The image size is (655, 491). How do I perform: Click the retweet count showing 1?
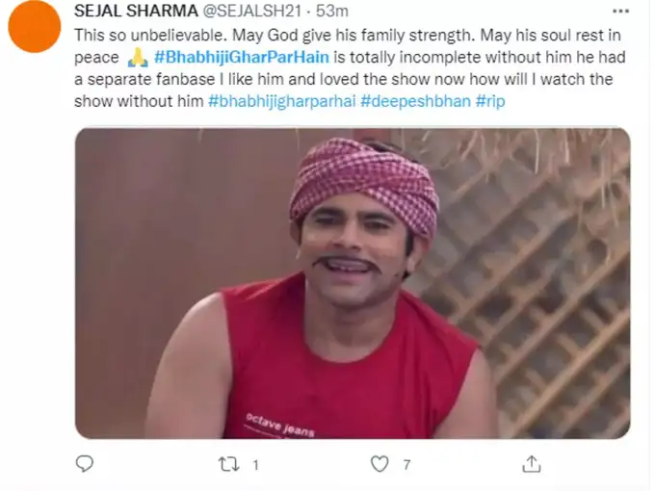click(x=255, y=465)
